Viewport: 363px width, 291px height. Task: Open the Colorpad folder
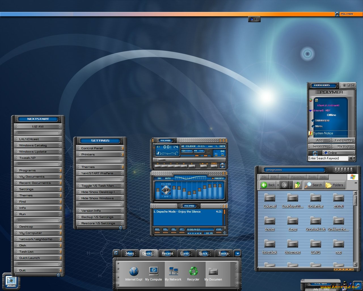[x=269, y=198]
